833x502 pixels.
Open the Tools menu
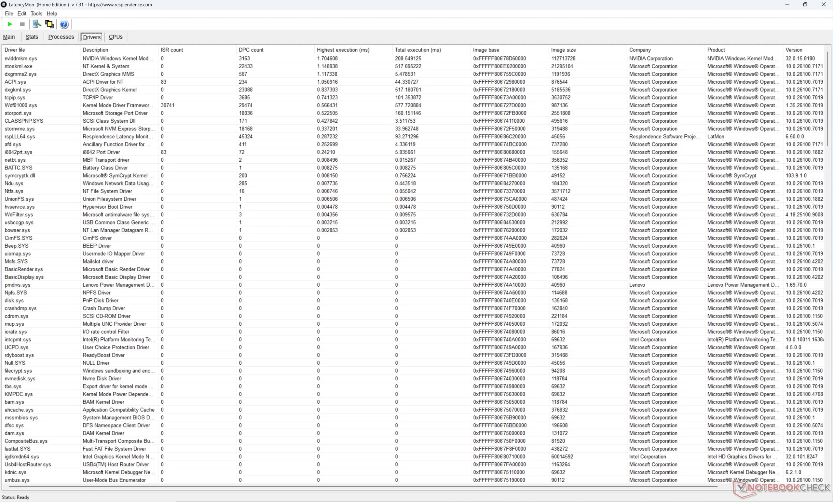pos(36,14)
